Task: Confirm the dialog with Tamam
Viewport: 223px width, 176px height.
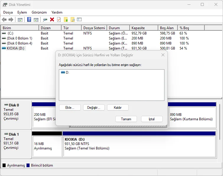Action: pyautogui.click(x=126, y=119)
